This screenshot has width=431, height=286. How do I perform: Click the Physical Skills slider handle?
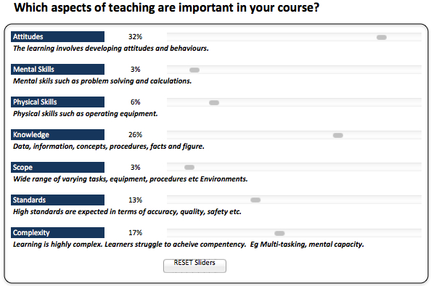(214, 102)
